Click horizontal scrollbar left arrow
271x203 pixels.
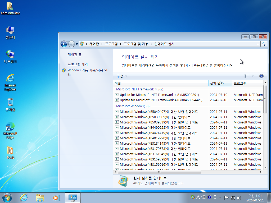115,172
